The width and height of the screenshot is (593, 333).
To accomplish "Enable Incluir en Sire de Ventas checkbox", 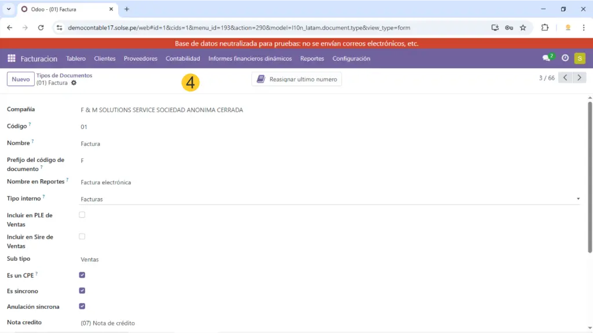I will click(x=82, y=236).
